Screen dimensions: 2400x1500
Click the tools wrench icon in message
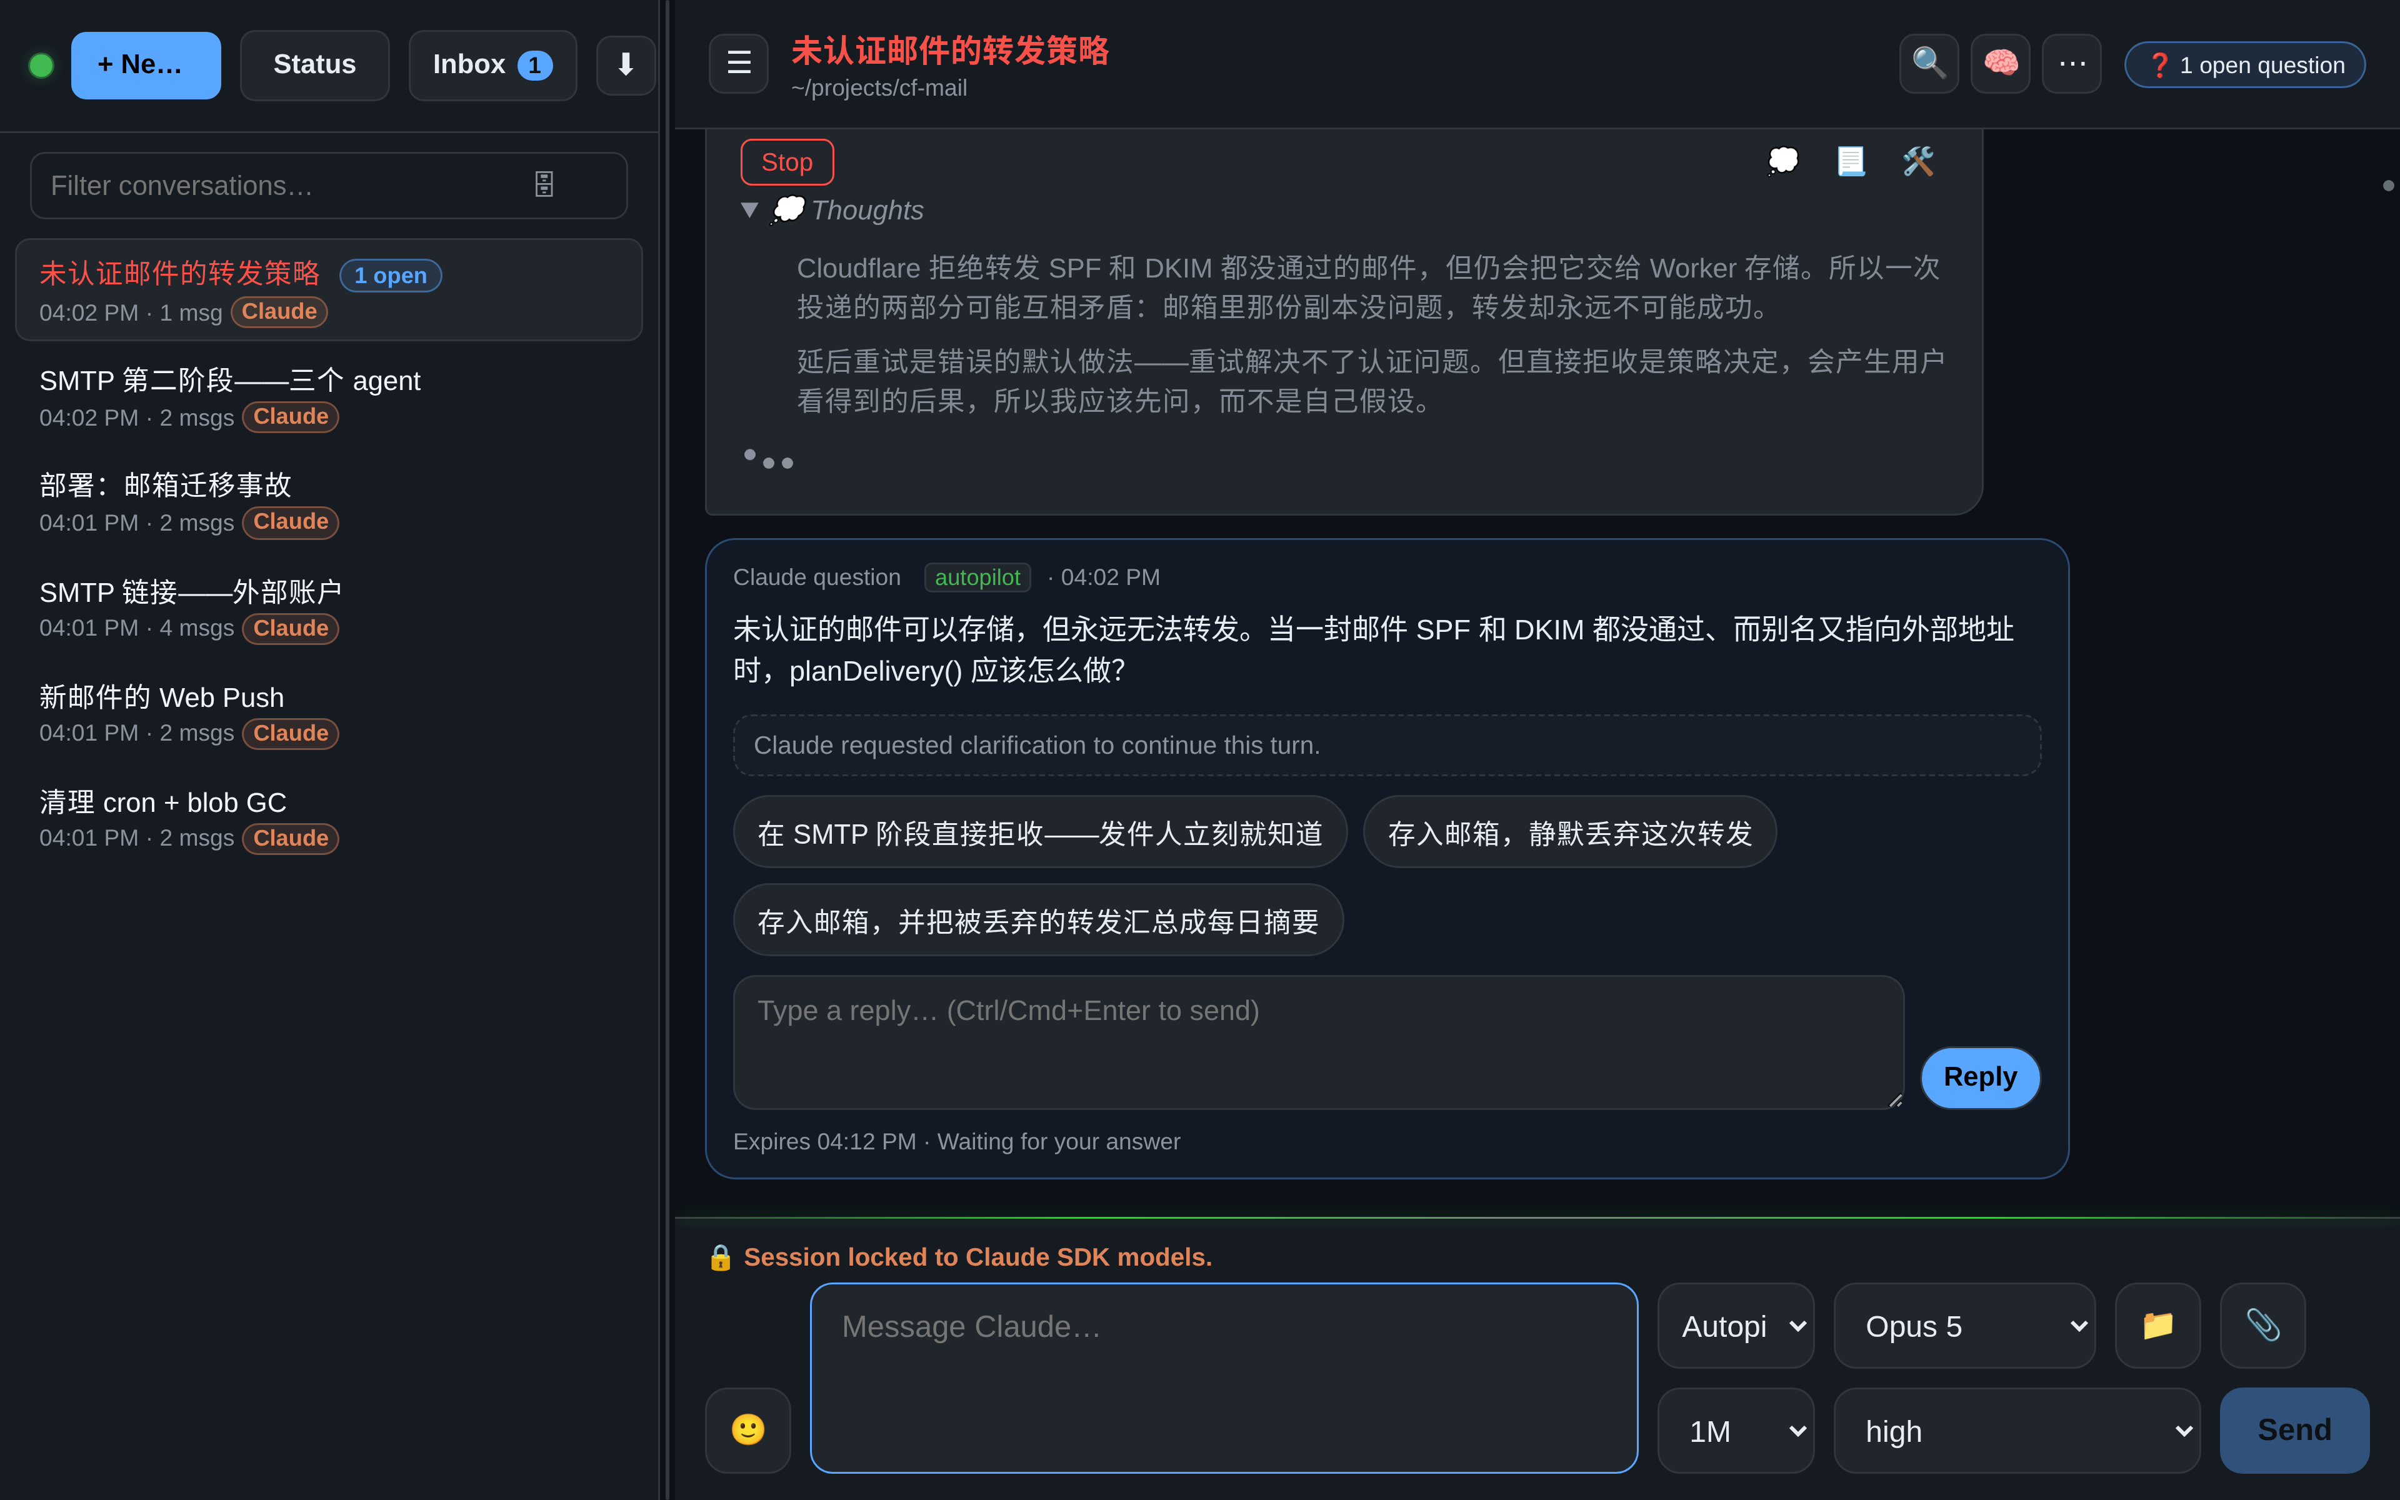(1918, 161)
